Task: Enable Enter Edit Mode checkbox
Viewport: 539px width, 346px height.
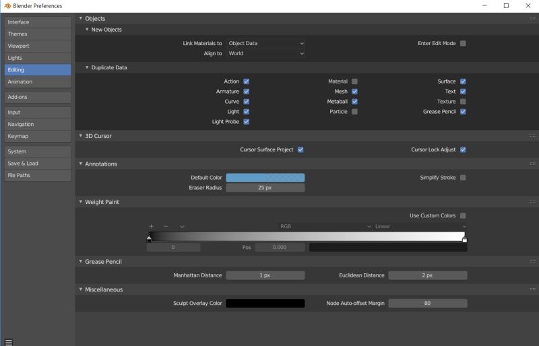Action: coord(463,43)
